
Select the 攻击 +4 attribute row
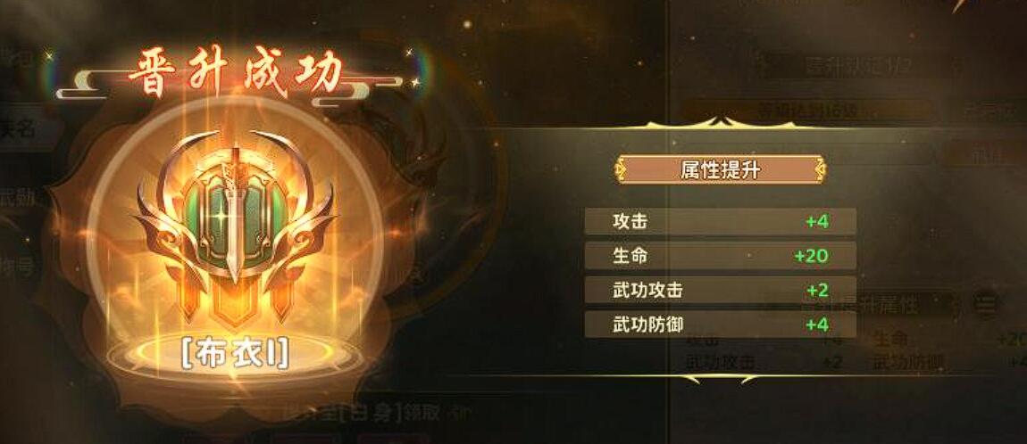(x=720, y=222)
